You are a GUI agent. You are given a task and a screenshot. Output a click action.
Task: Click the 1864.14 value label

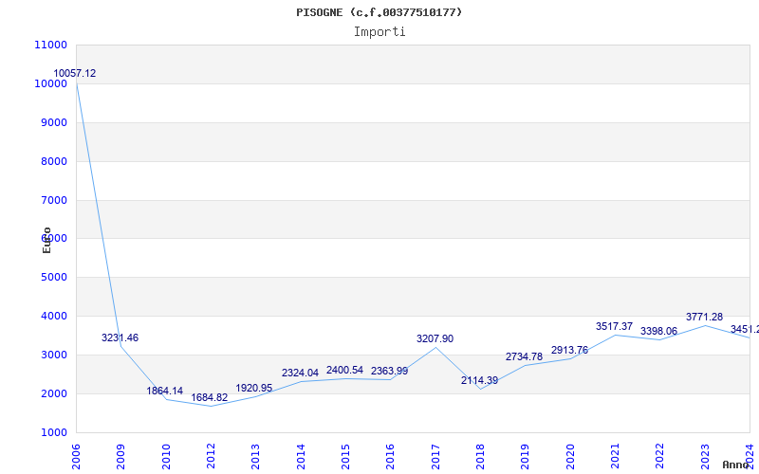click(164, 391)
